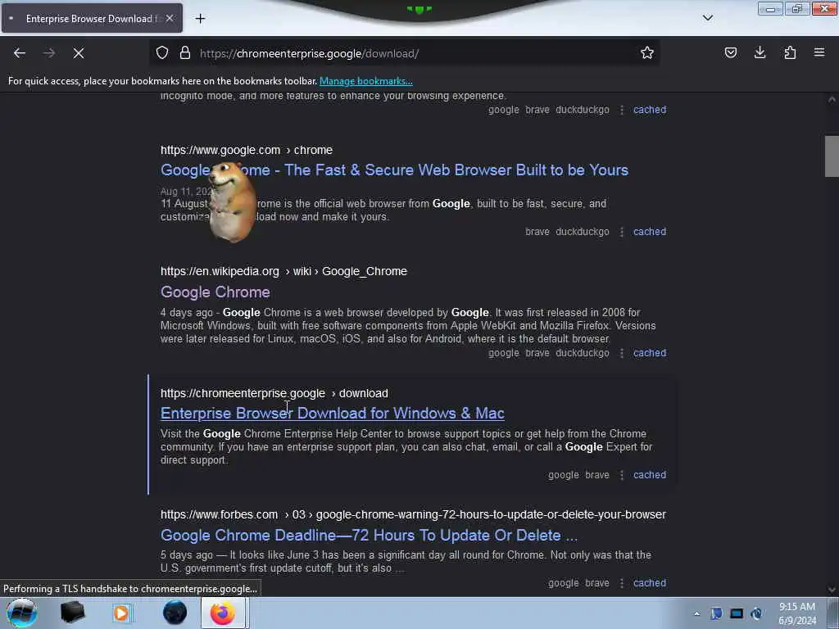The height and width of the screenshot is (629, 839).
Task: Open more options dots for chromeenterprise result
Action: 622,475
